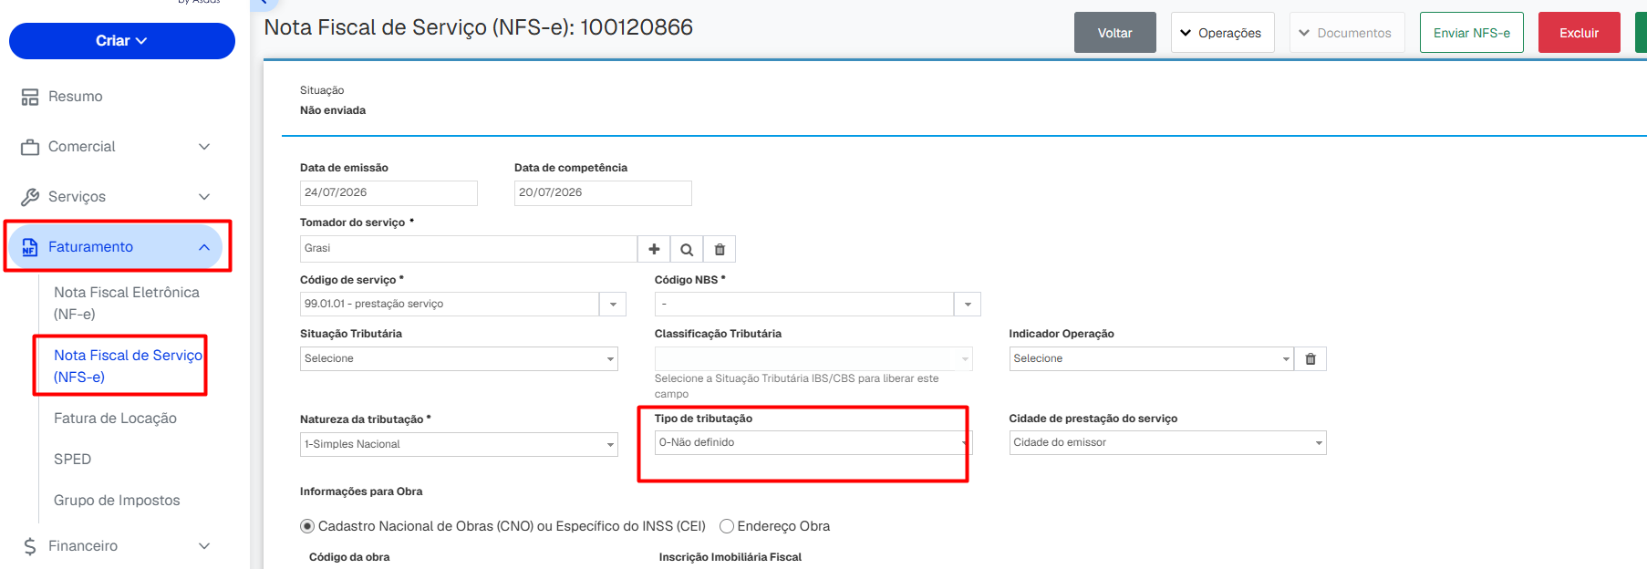Open Nota Fiscal de Serviço (NFS-e) menu item
Image resolution: width=1647 pixels, height=569 pixels.
tap(128, 366)
